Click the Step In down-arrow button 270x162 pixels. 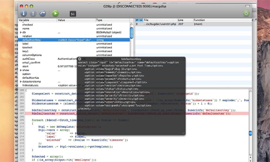(23, 13)
